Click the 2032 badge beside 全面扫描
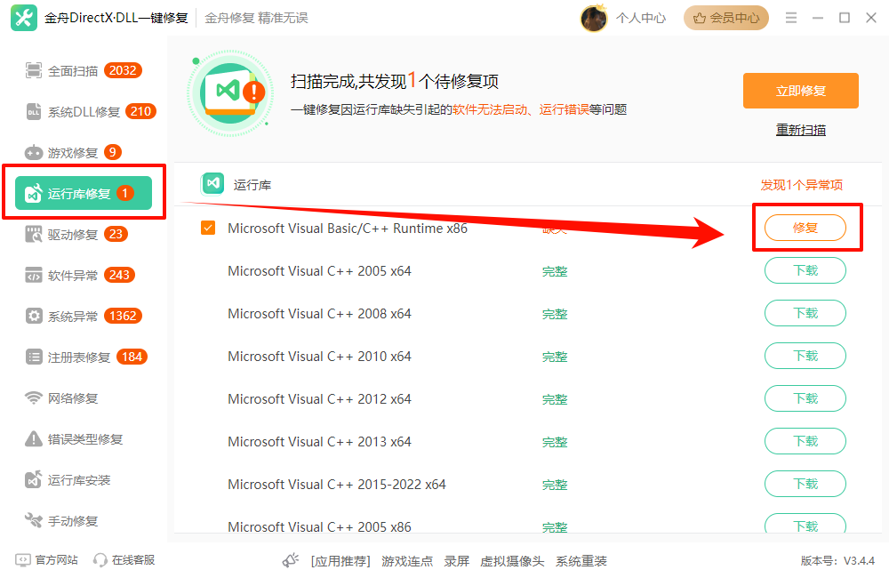Image resolution: width=889 pixels, height=578 pixels. (123, 70)
